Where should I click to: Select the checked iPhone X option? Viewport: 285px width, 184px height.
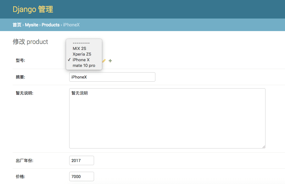click(x=84, y=60)
